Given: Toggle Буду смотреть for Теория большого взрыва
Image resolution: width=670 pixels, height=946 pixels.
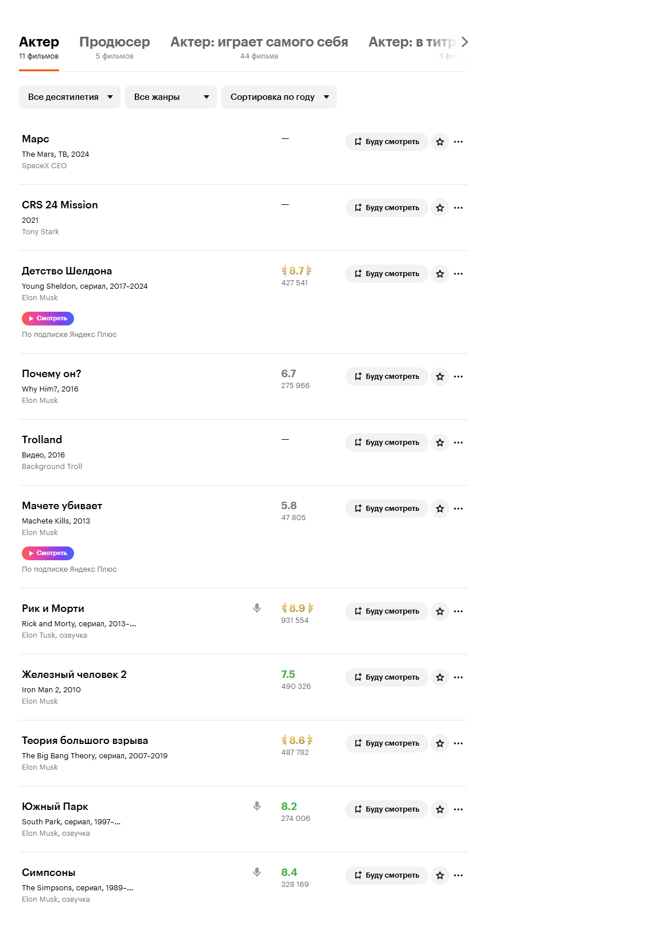Looking at the screenshot, I should coord(387,743).
